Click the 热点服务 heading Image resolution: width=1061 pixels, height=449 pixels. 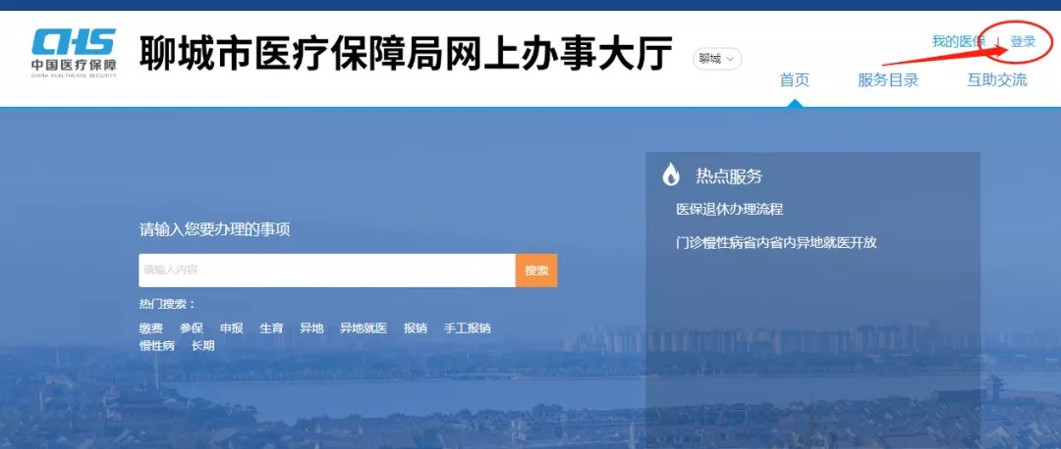click(x=729, y=176)
